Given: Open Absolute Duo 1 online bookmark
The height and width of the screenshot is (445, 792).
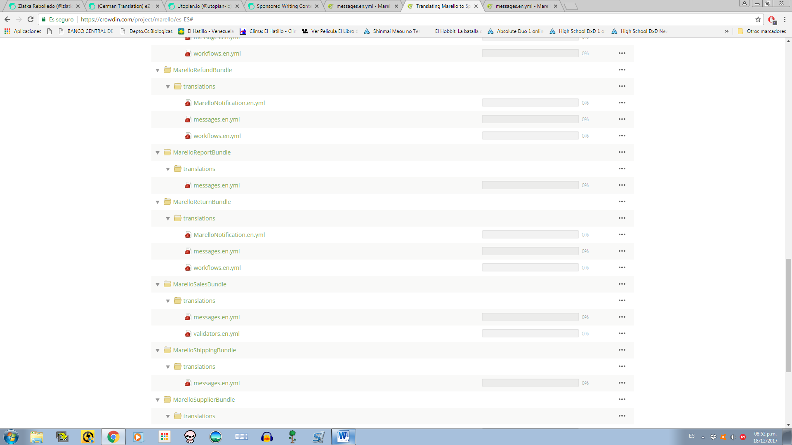Looking at the screenshot, I should click(x=516, y=31).
